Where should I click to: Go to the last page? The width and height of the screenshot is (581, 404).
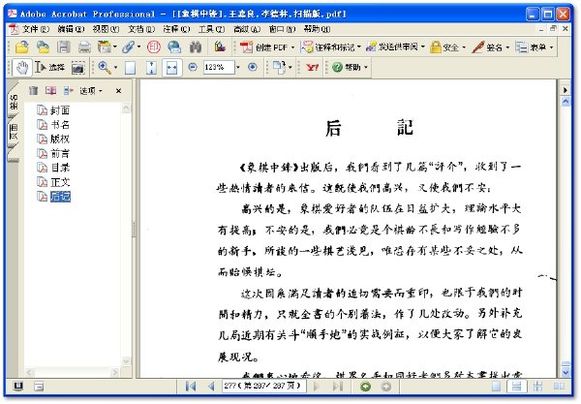[338, 387]
